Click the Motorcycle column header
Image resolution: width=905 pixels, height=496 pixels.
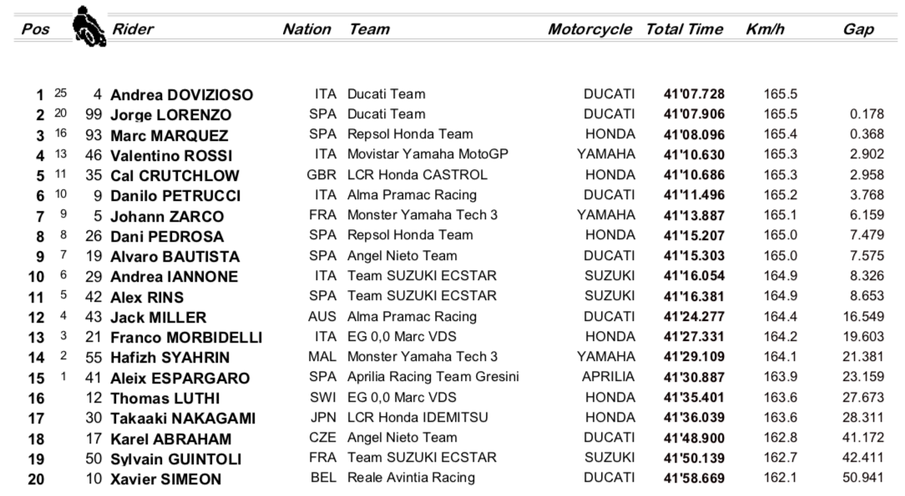point(589,29)
